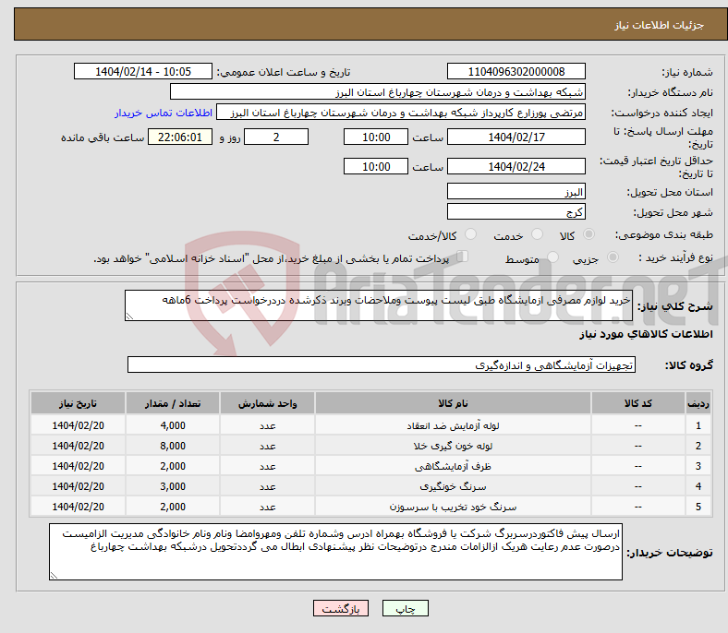Toggle the Islamic treasury payment checkbox

(x=463, y=257)
